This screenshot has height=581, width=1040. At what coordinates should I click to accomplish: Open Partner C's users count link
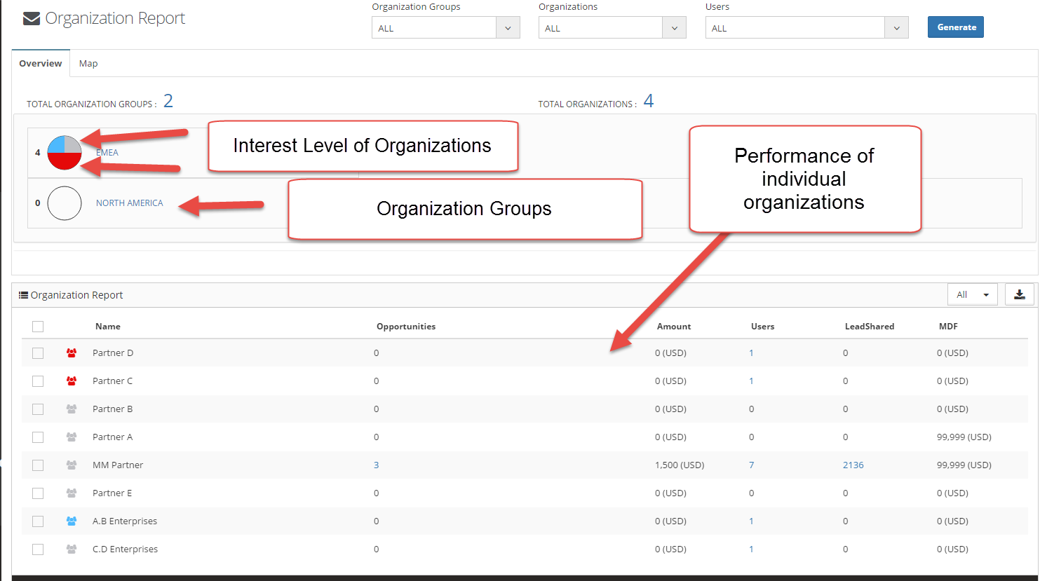[x=751, y=381]
